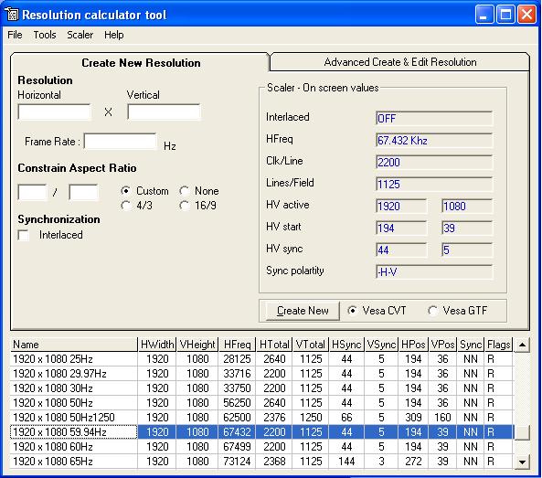This screenshot has width=542, height=478.
Task: Click the HV sync 44 field
Action: tap(401, 250)
